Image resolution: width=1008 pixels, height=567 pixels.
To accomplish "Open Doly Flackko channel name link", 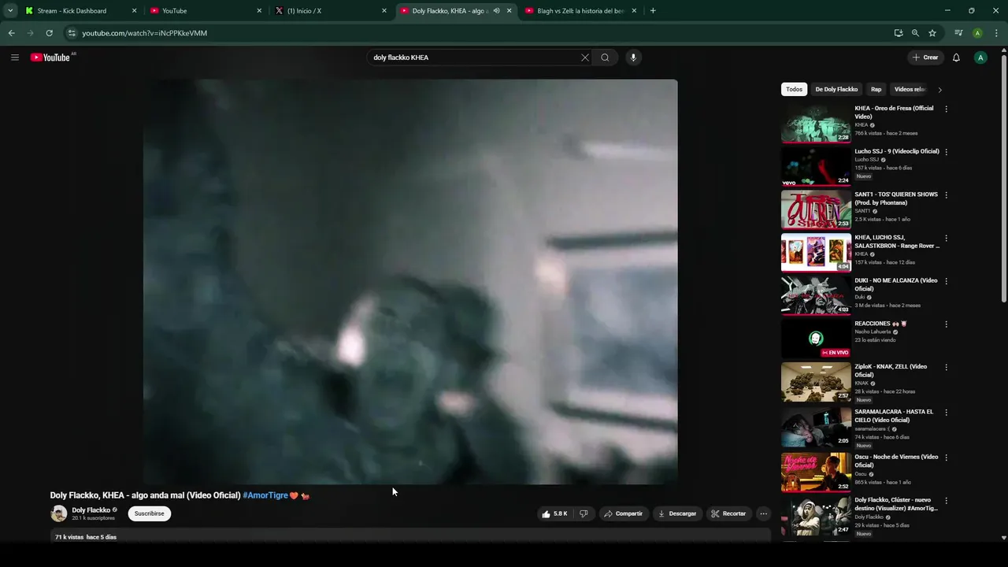I will point(91,510).
